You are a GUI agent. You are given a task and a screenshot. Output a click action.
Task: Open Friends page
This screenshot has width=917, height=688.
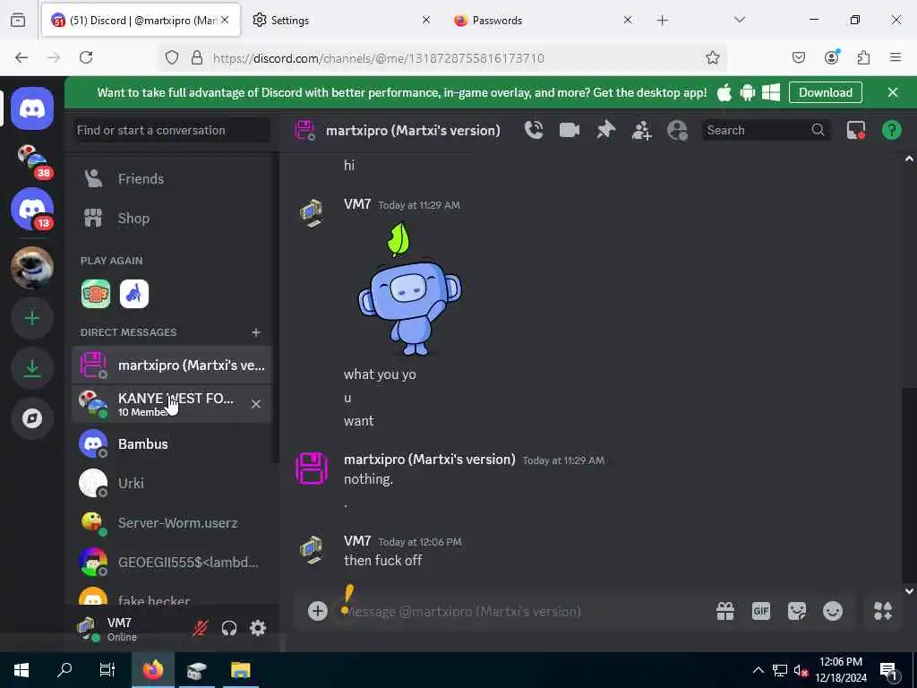click(x=172, y=179)
